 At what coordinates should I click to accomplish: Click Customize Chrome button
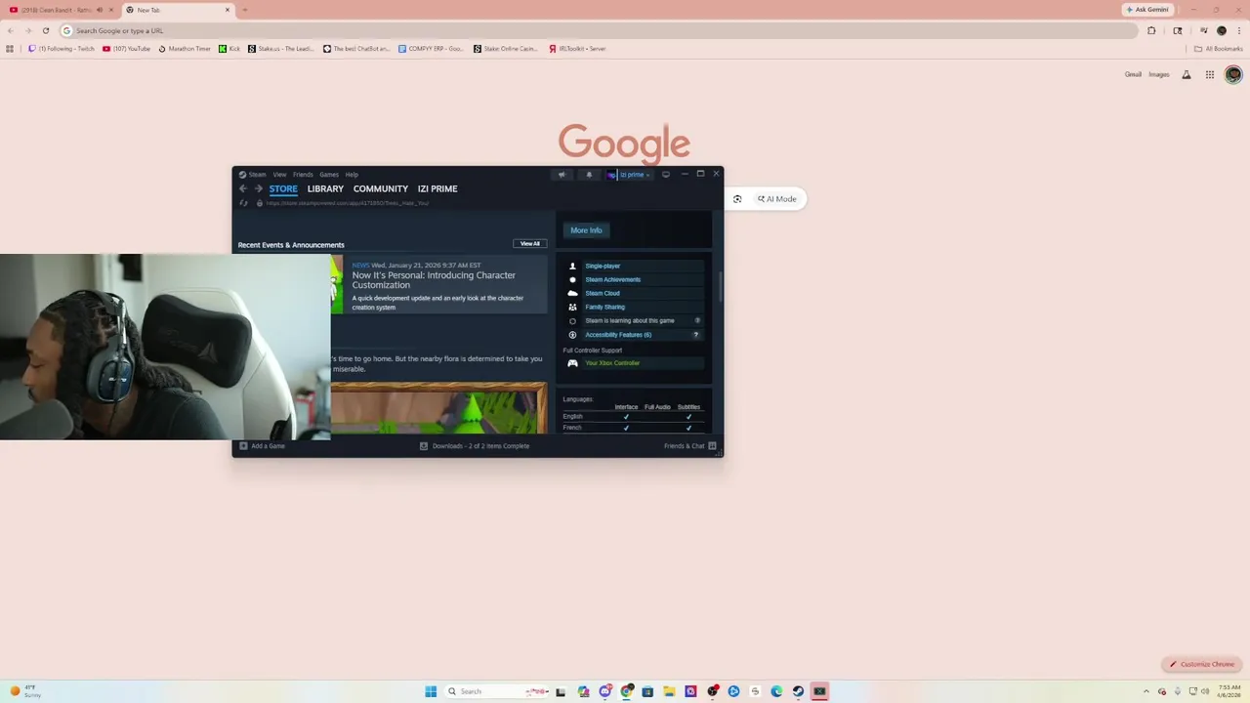click(x=1202, y=664)
